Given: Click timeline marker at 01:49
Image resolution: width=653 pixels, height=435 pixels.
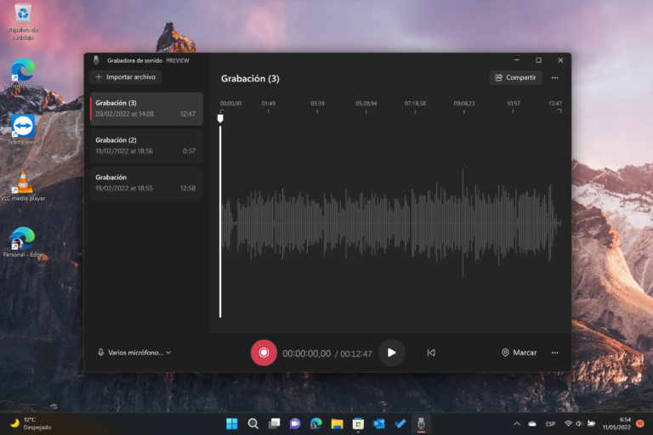Looking at the screenshot, I should [268, 104].
